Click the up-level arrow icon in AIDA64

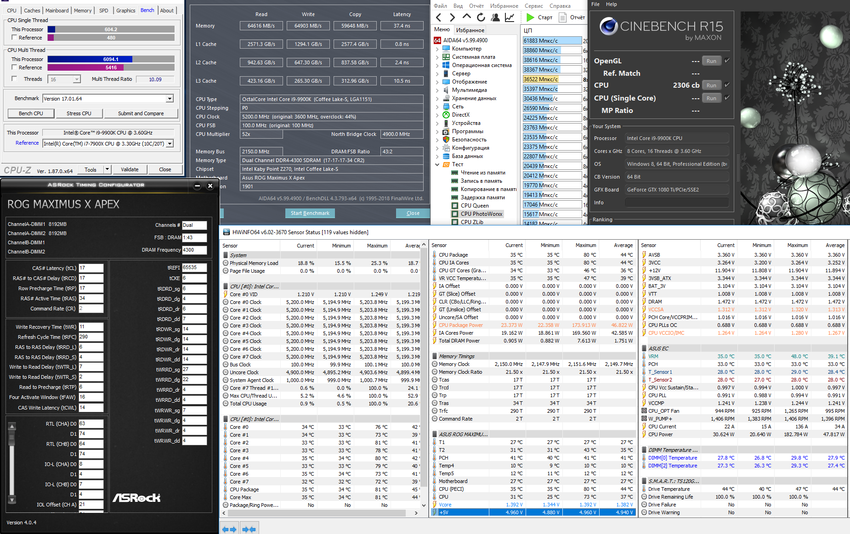click(467, 17)
